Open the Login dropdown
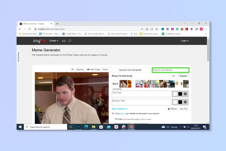The height and width of the screenshot is (151, 226). tap(185, 41)
